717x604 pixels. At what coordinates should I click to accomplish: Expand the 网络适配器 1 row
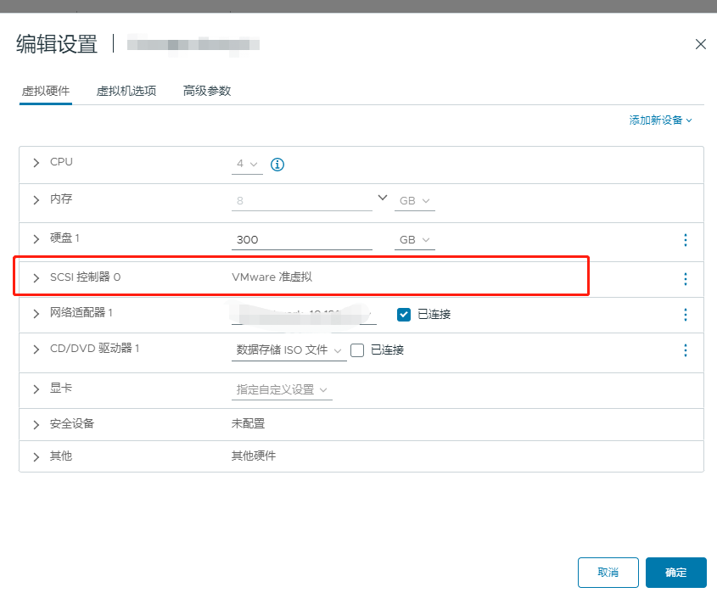pos(36,314)
